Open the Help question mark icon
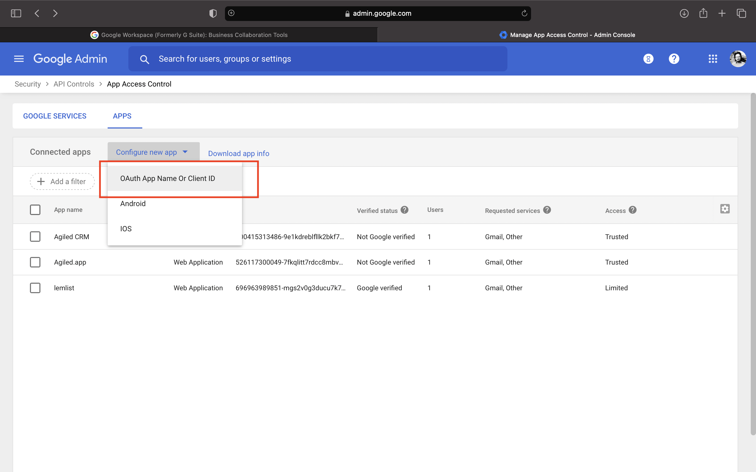 [674, 59]
